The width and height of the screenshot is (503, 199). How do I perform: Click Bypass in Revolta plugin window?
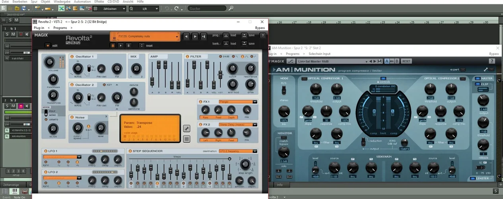260,28
